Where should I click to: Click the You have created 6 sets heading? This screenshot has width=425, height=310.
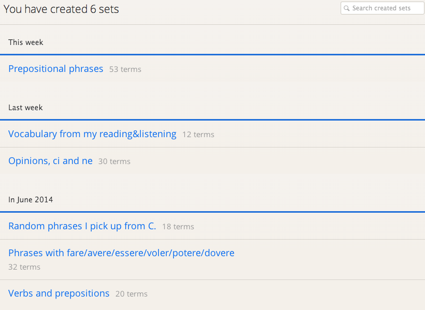click(x=61, y=9)
